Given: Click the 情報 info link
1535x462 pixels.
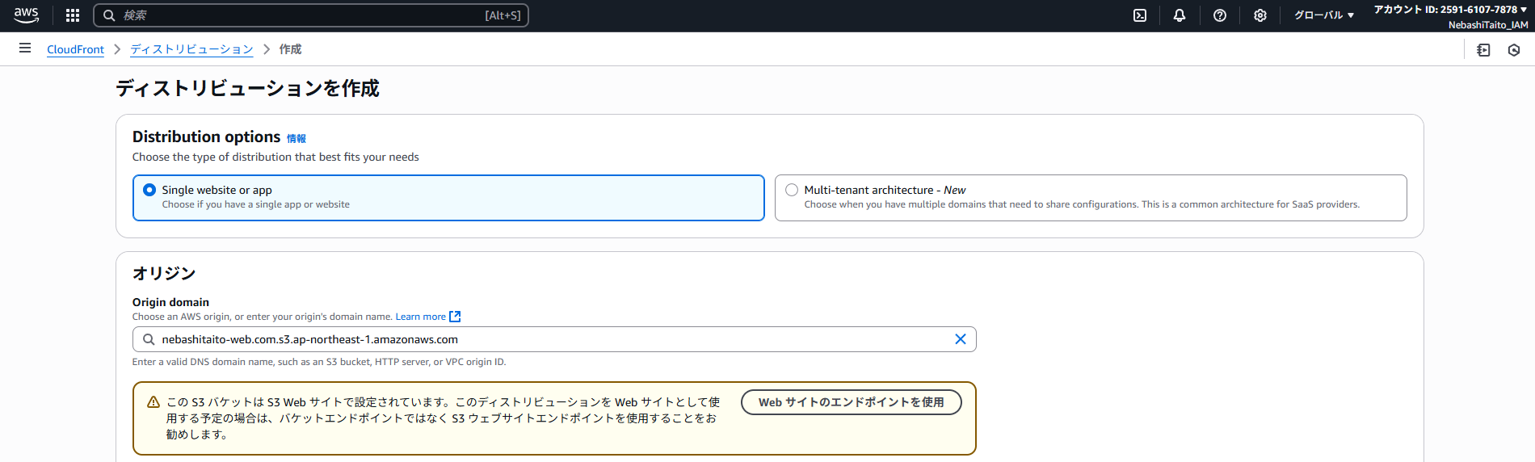Looking at the screenshot, I should [x=296, y=139].
